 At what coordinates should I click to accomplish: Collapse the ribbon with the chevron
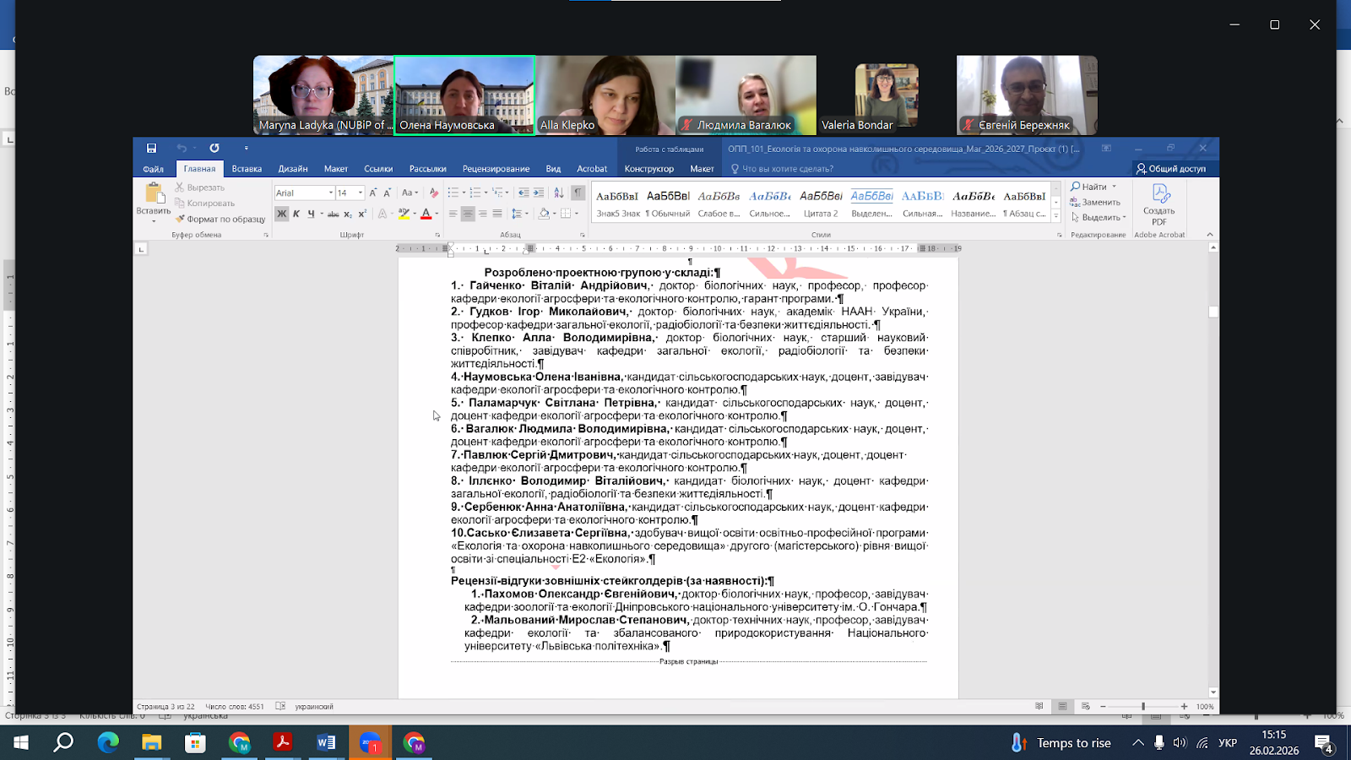(x=1210, y=235)
